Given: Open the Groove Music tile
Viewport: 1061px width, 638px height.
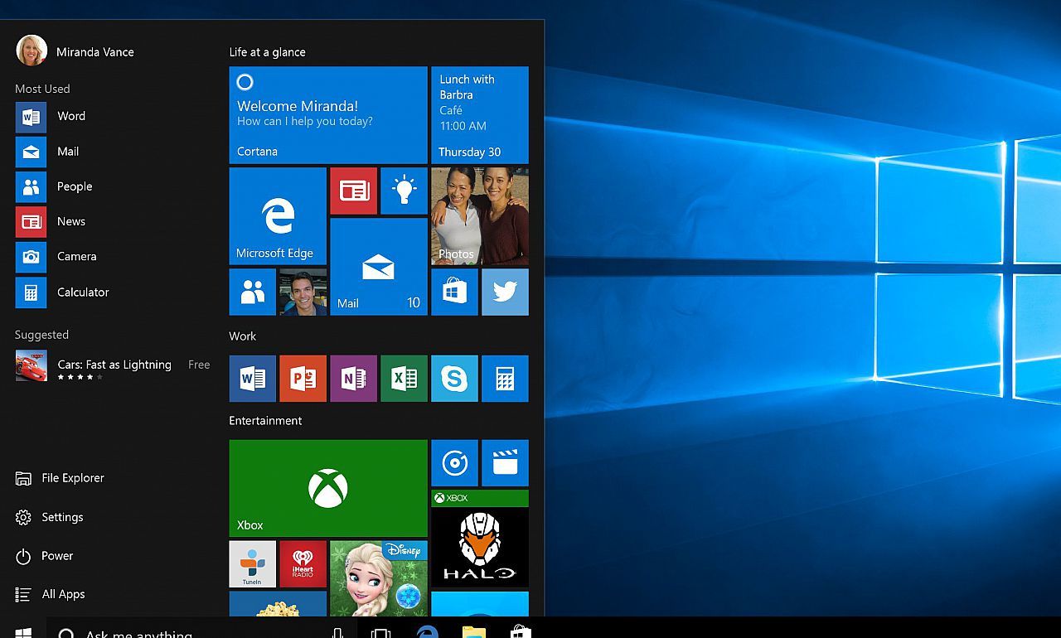Looking at the screenshot, I should coord(455,463).
